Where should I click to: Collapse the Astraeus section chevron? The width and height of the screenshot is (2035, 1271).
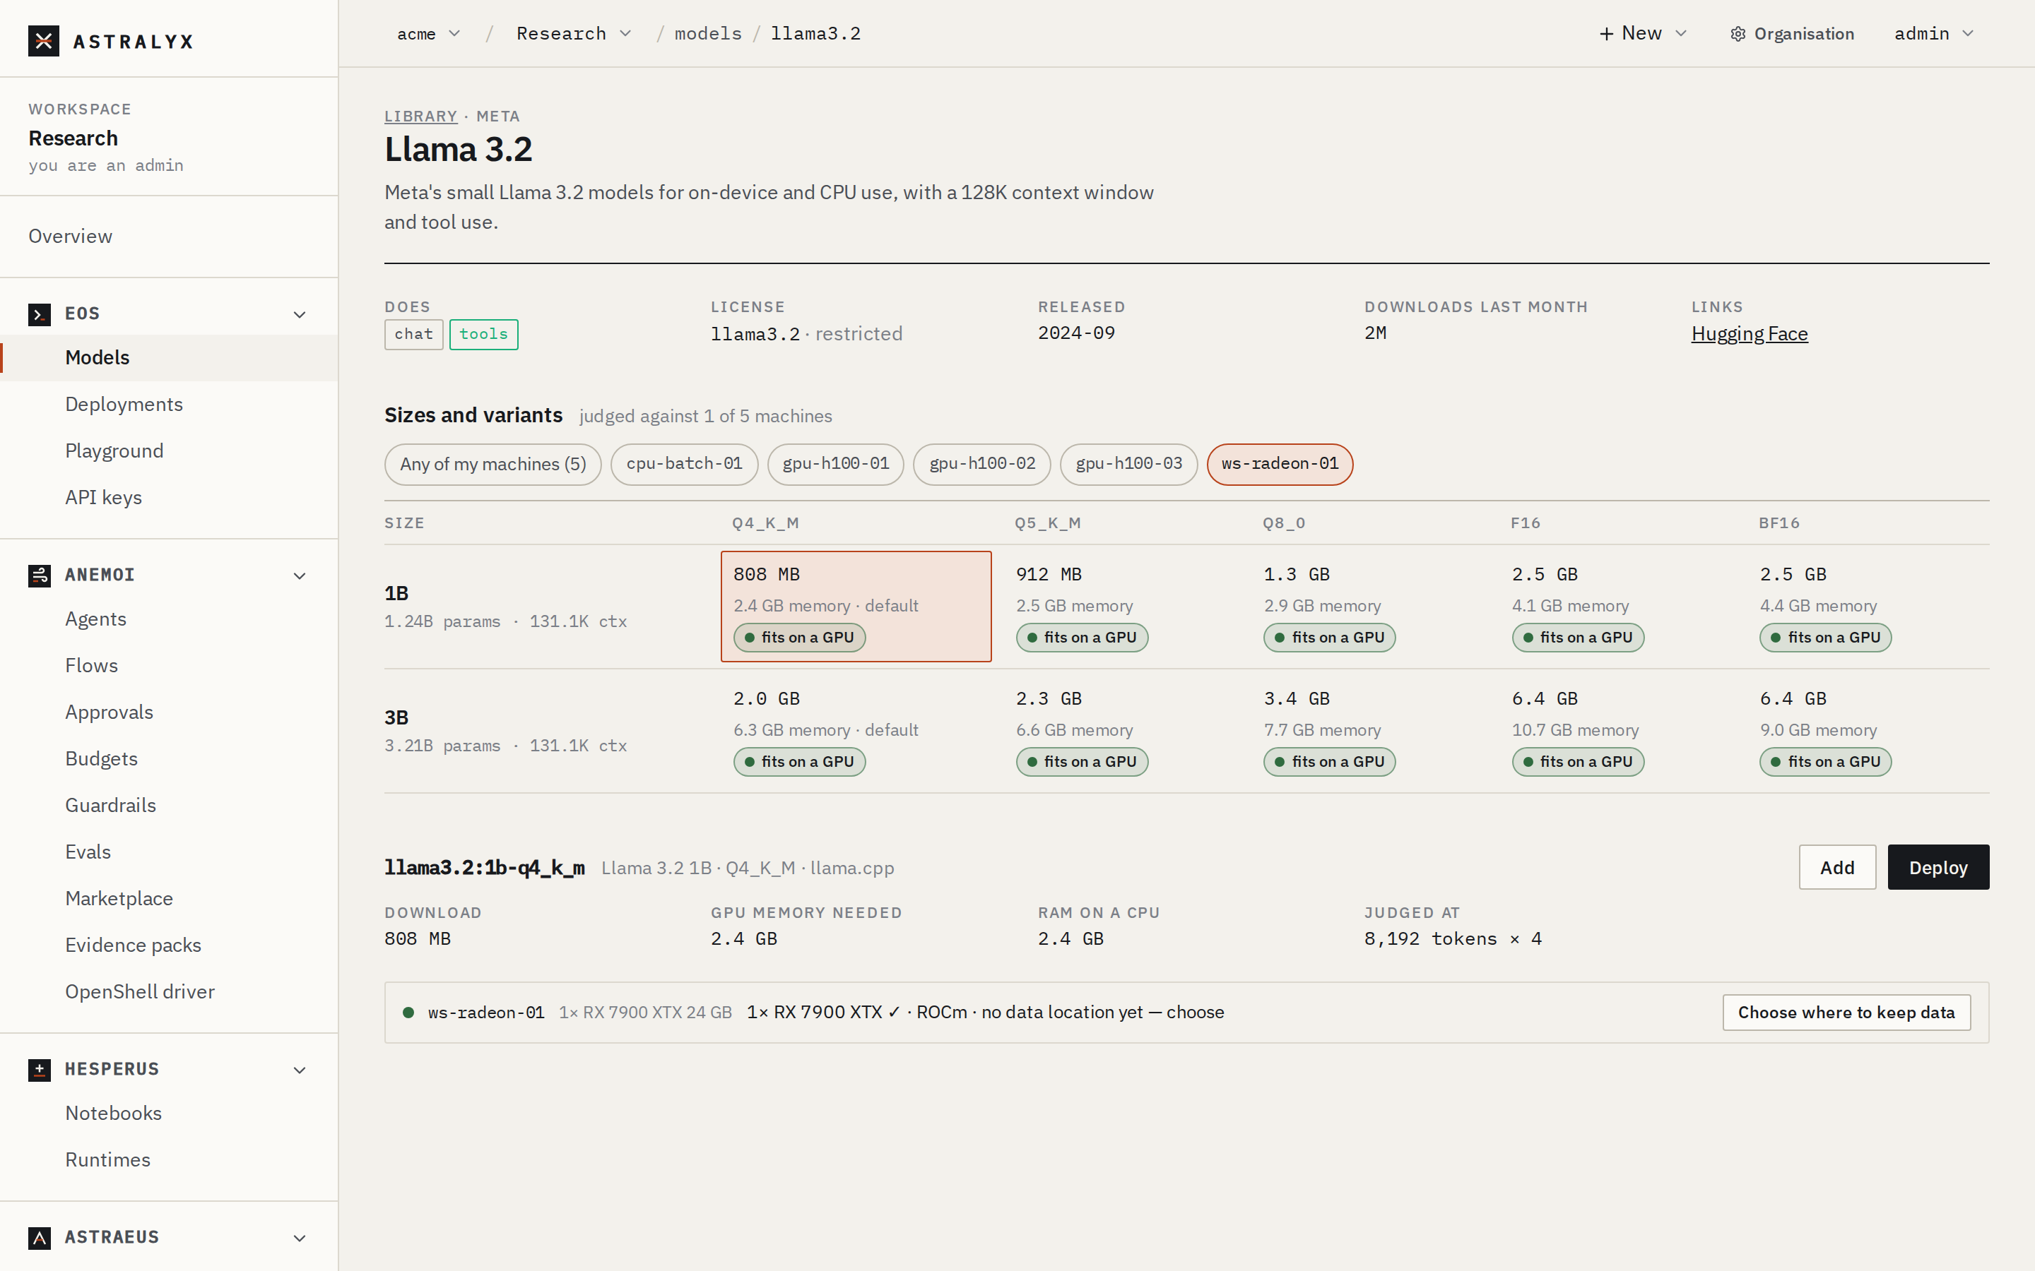(300, 1237)
